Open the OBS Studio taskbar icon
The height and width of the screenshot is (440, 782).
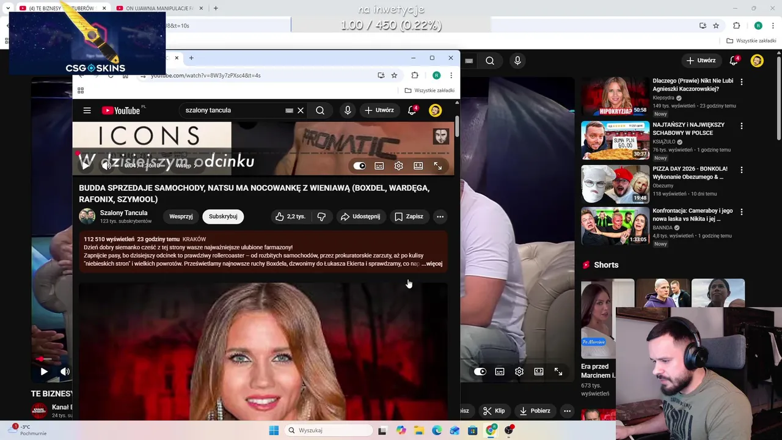tap(509, 430)
